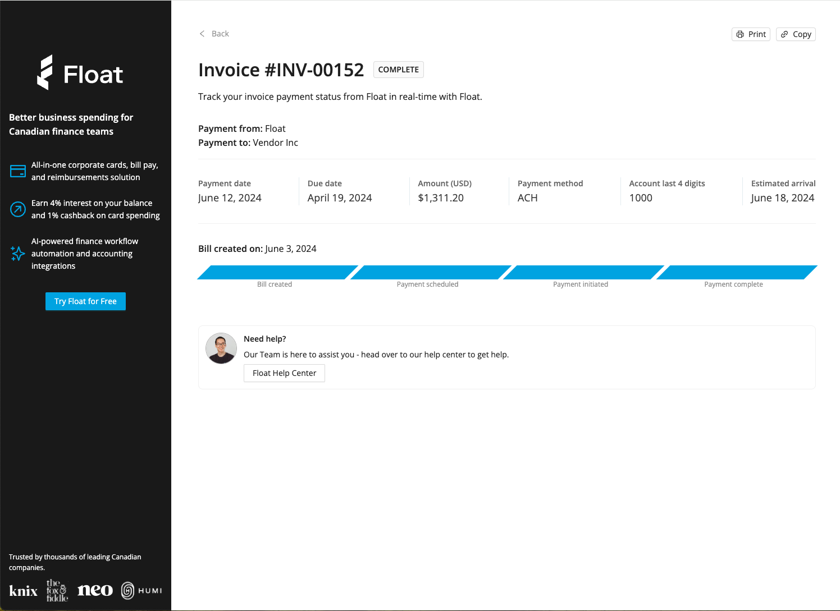Click the fox & fiddle logo

click(57, 590)
